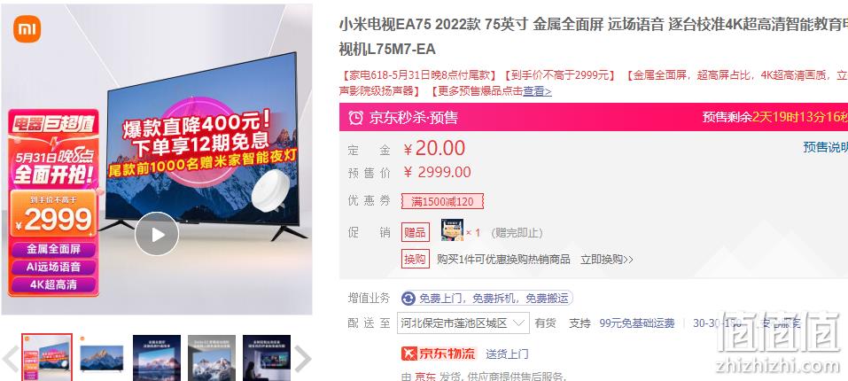Select the first selected product thumbnail
The image size is (848, 381).
(47, 357)
